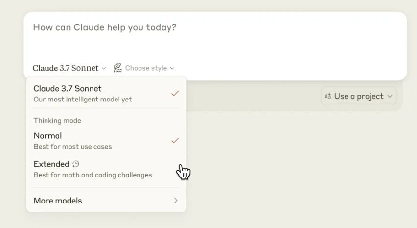417x228 pixels.
Task: Click the arrow icon beside More models
Action: point(176,201)
